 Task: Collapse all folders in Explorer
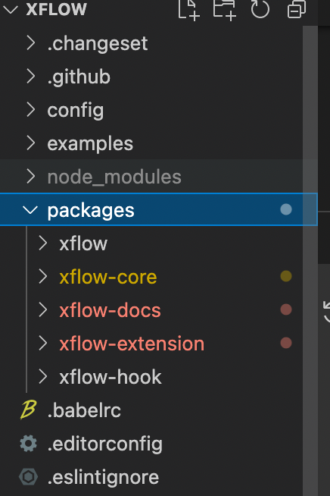click(x=297, y=9)
